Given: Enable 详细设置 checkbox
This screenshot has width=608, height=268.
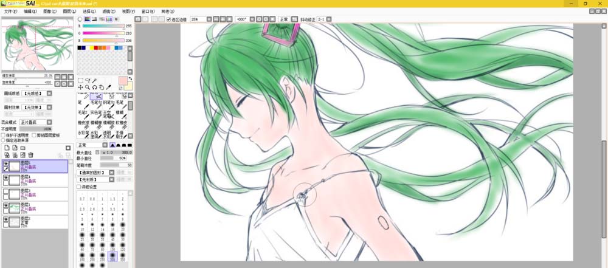Looking at the screenshot, I should (x=78, y=187).
